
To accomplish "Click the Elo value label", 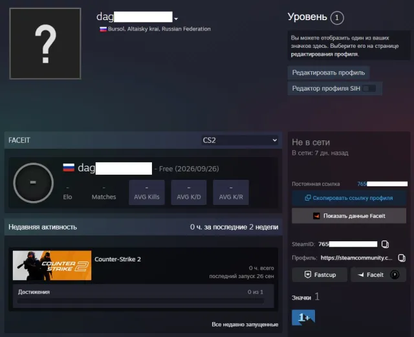I will 67,197.
